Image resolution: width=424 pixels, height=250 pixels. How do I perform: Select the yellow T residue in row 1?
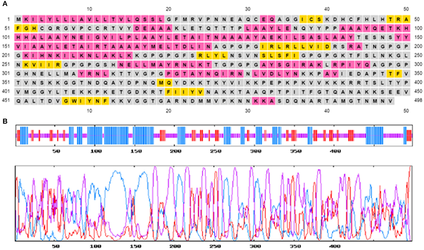point(390,19)
